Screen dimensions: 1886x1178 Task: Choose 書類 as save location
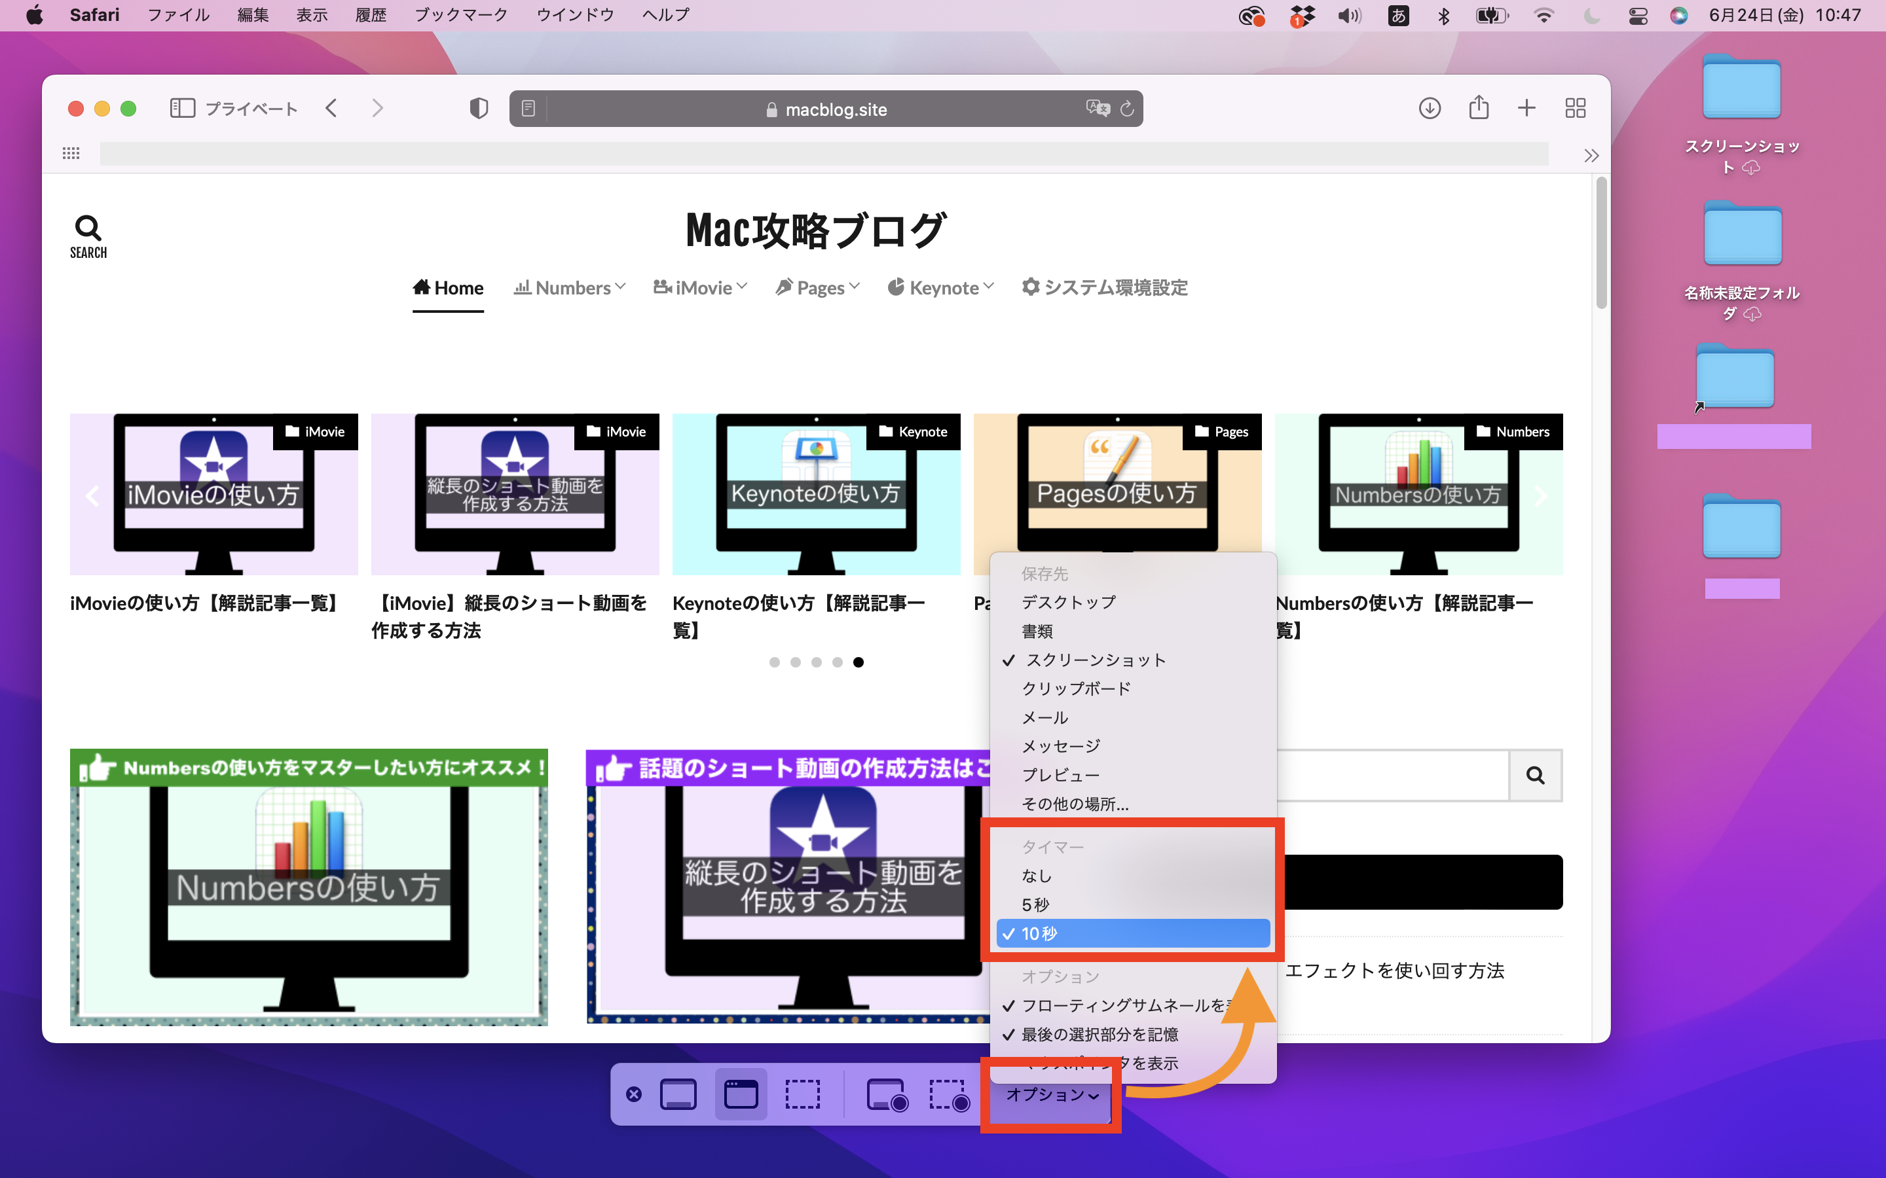[1133, 631]
